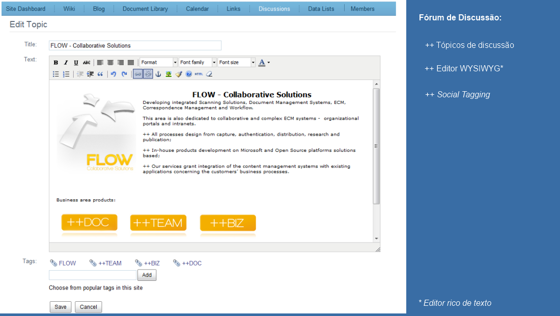The width and height of the screenshot is (560, 316).
Task: Align text to the left
Action: (x=100, y=63)
